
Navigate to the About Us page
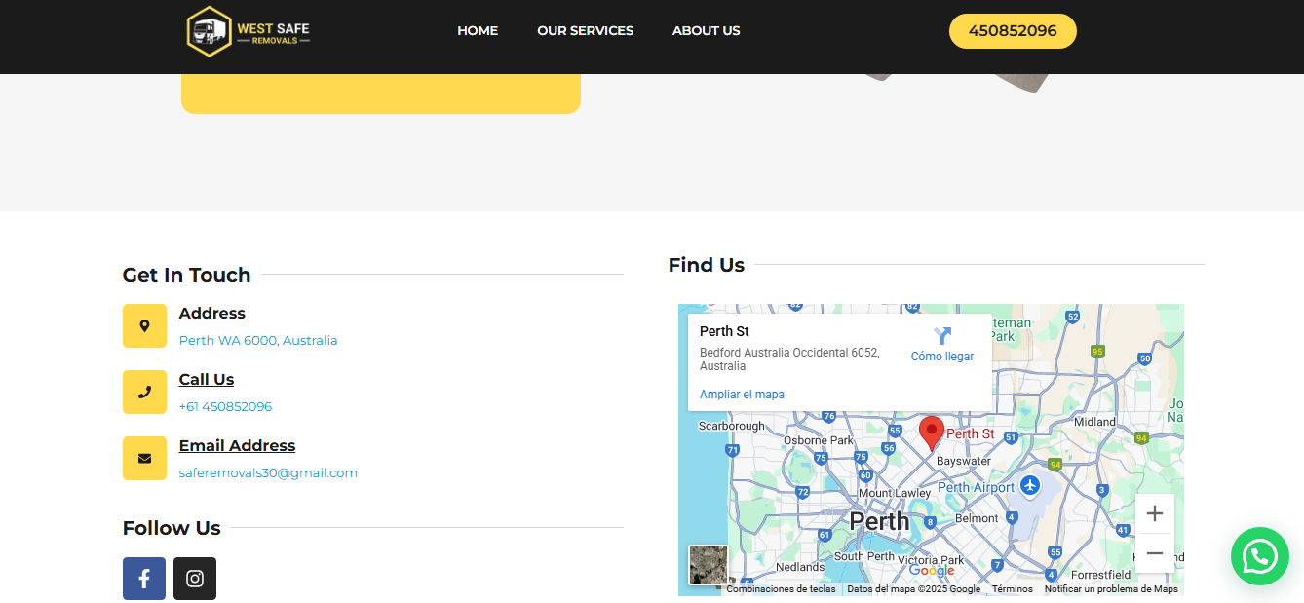point(706,31)
